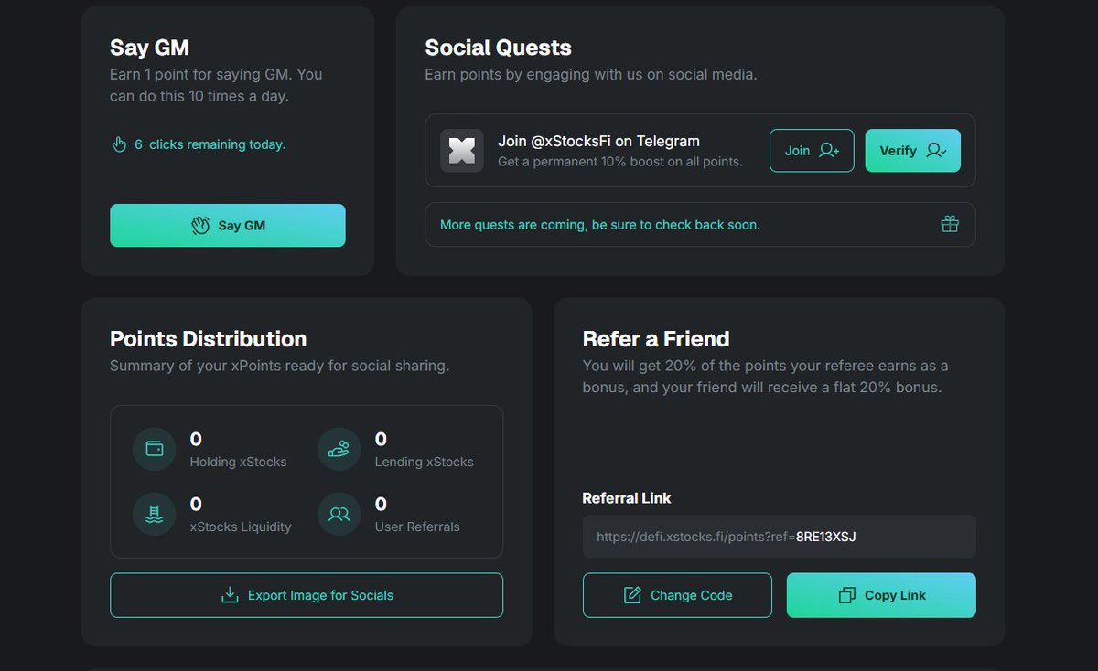
Task: Click '6 clicks remaining today.' text
Action: coord(210,144)
